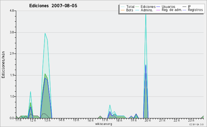The width and height of the screenshot is (207, 127).
Task: Click the '11 h' x-axis label
Action: click(18, 120)
